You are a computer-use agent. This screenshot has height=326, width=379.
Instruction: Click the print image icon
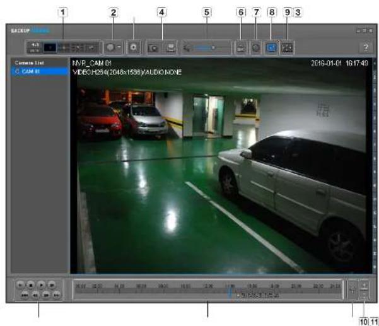coord(171,47)
